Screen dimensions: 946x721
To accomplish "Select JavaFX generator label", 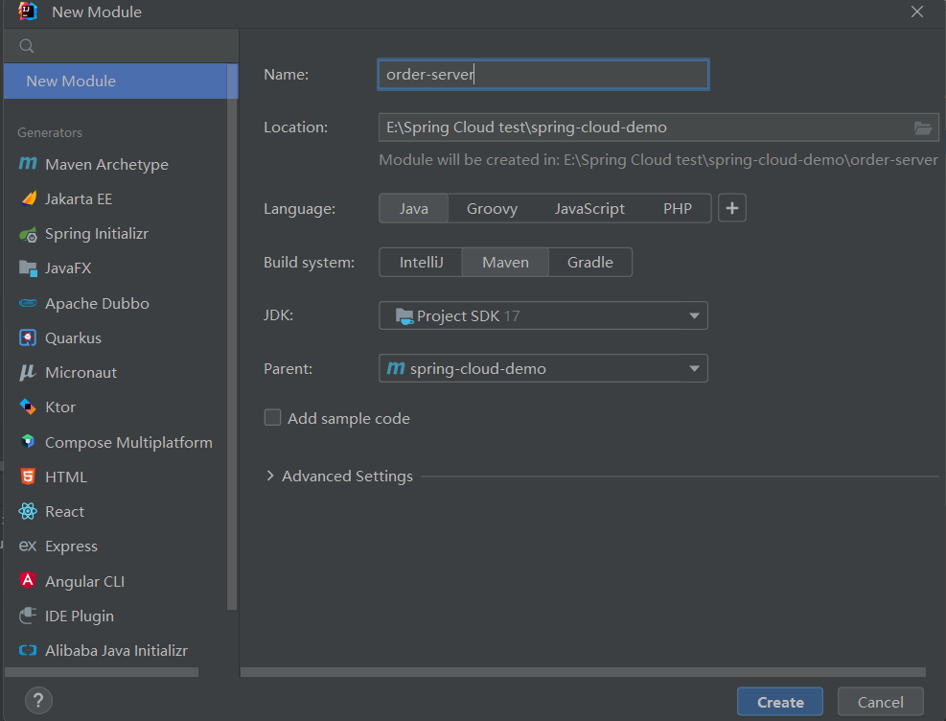I will point(68,268).
